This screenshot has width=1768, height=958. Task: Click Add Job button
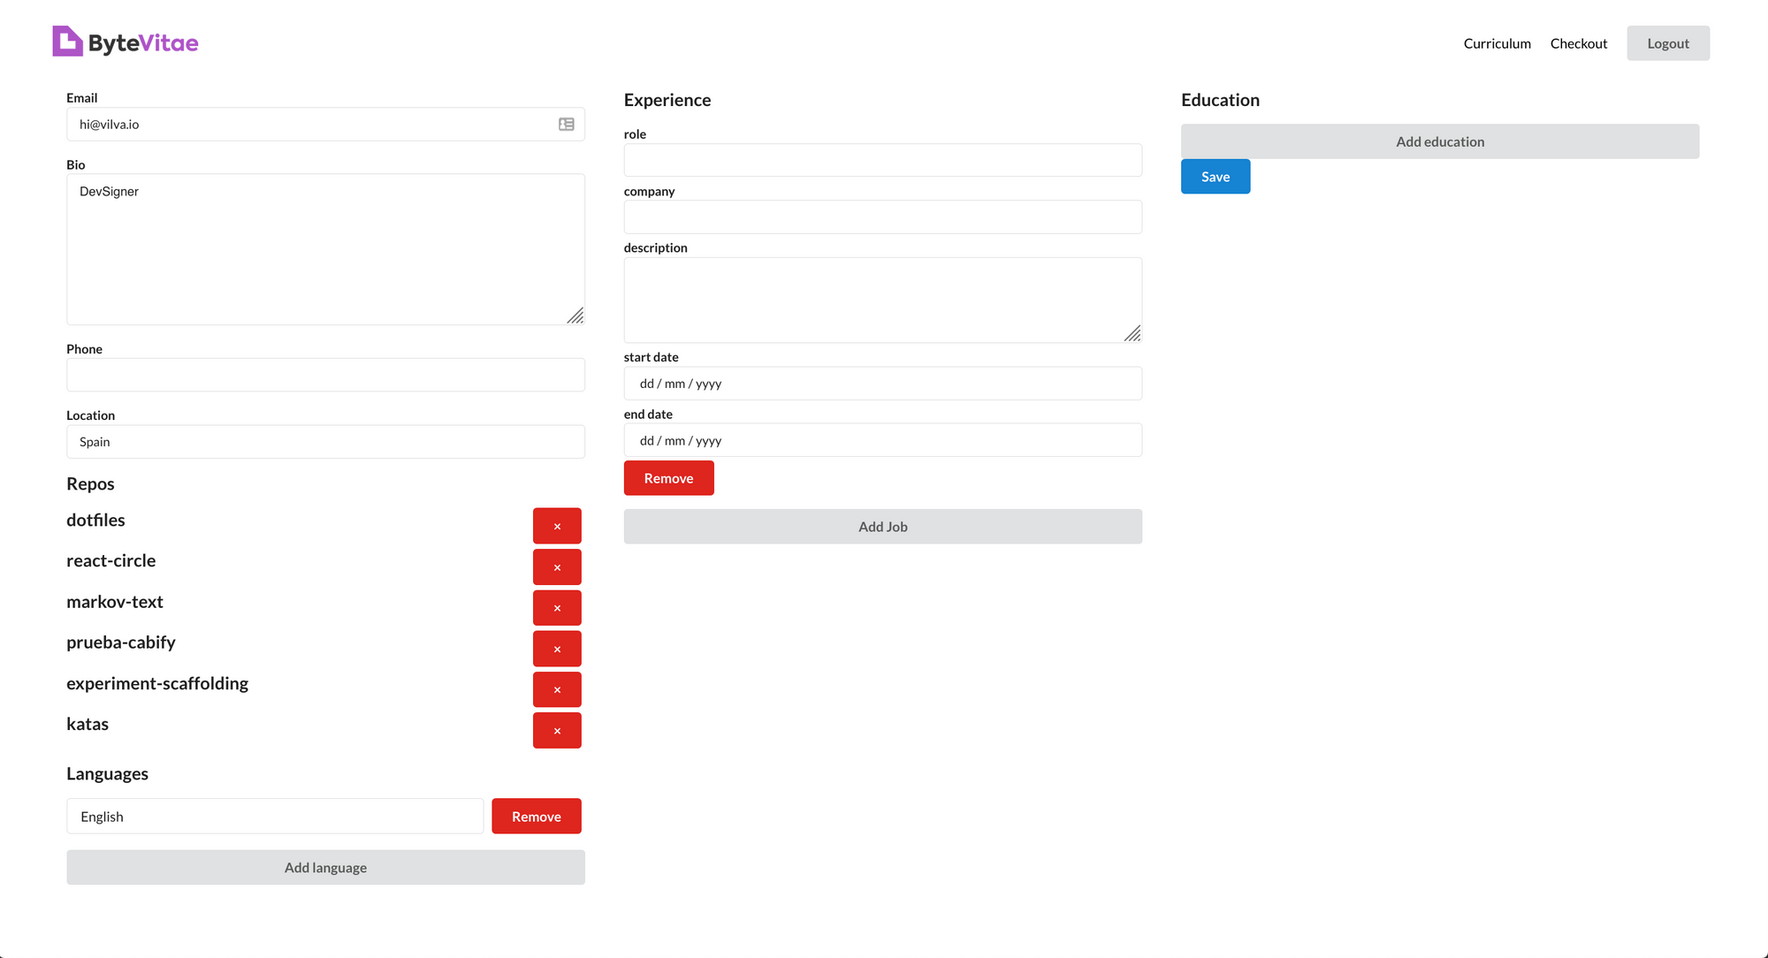(x=882, y=527)
